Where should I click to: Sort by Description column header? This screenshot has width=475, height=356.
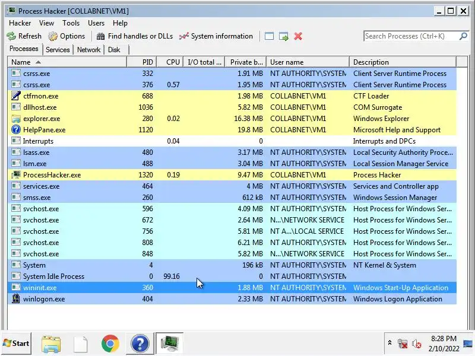(403, 62)
